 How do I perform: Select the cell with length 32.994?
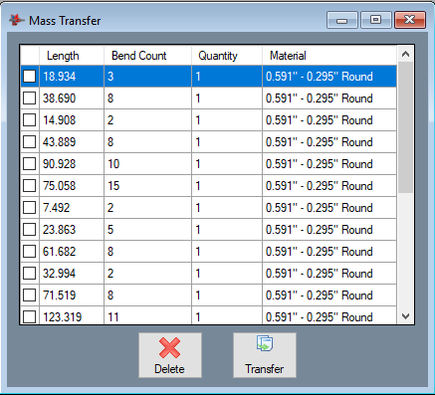tap(72, 274)
